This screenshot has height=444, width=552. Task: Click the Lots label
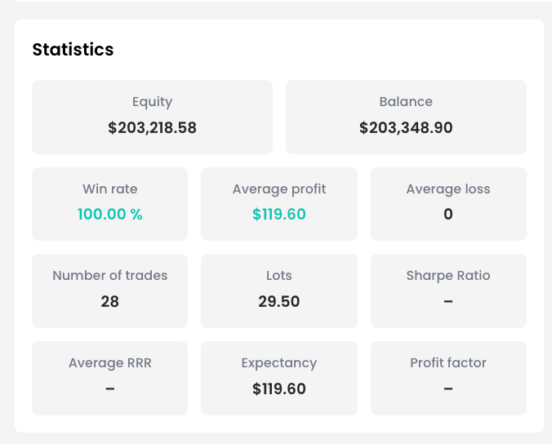point(279,276)
